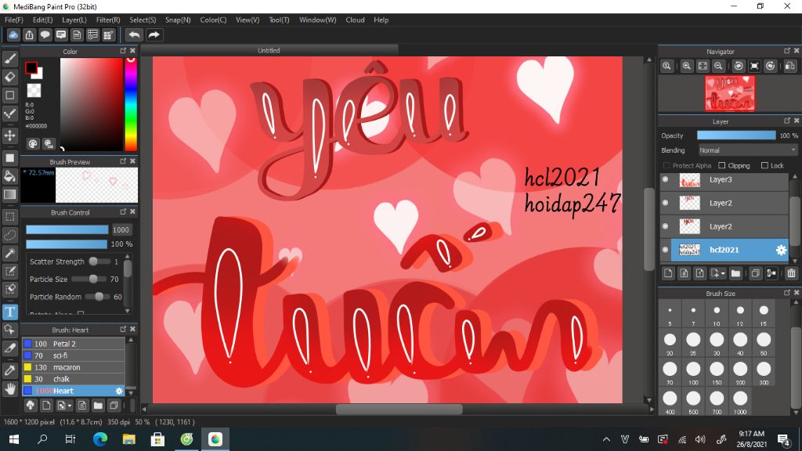Select the Eraser tool

(x=9, y=77)
